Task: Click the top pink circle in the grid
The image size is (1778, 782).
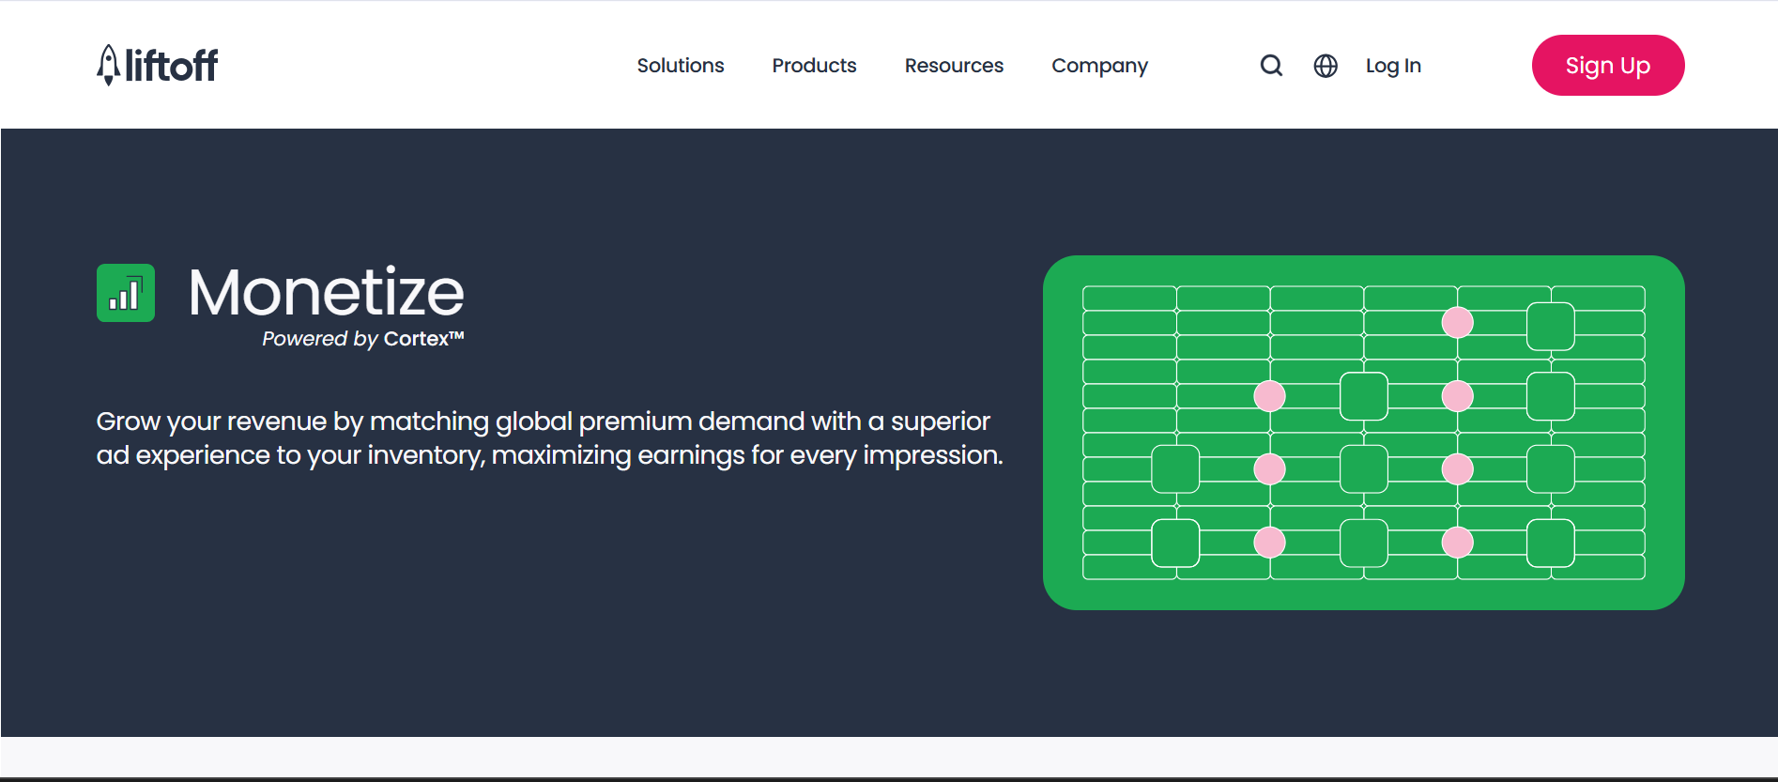Action: point(1457,323)
